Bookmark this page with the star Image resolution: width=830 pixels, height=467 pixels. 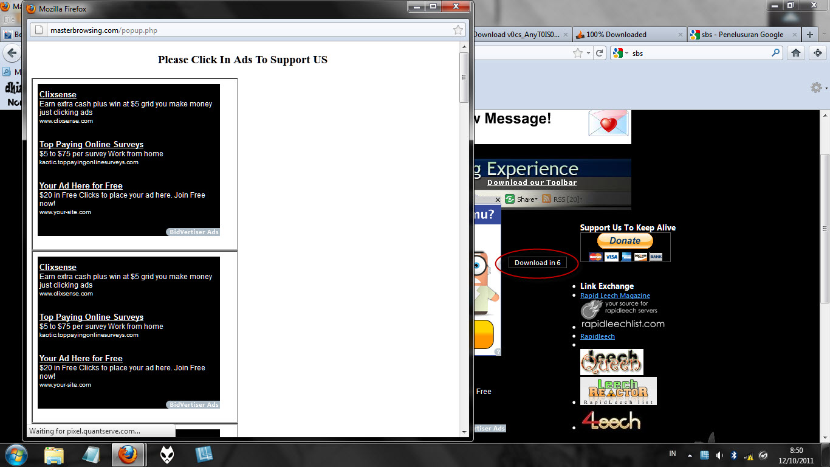click(579, 53)
